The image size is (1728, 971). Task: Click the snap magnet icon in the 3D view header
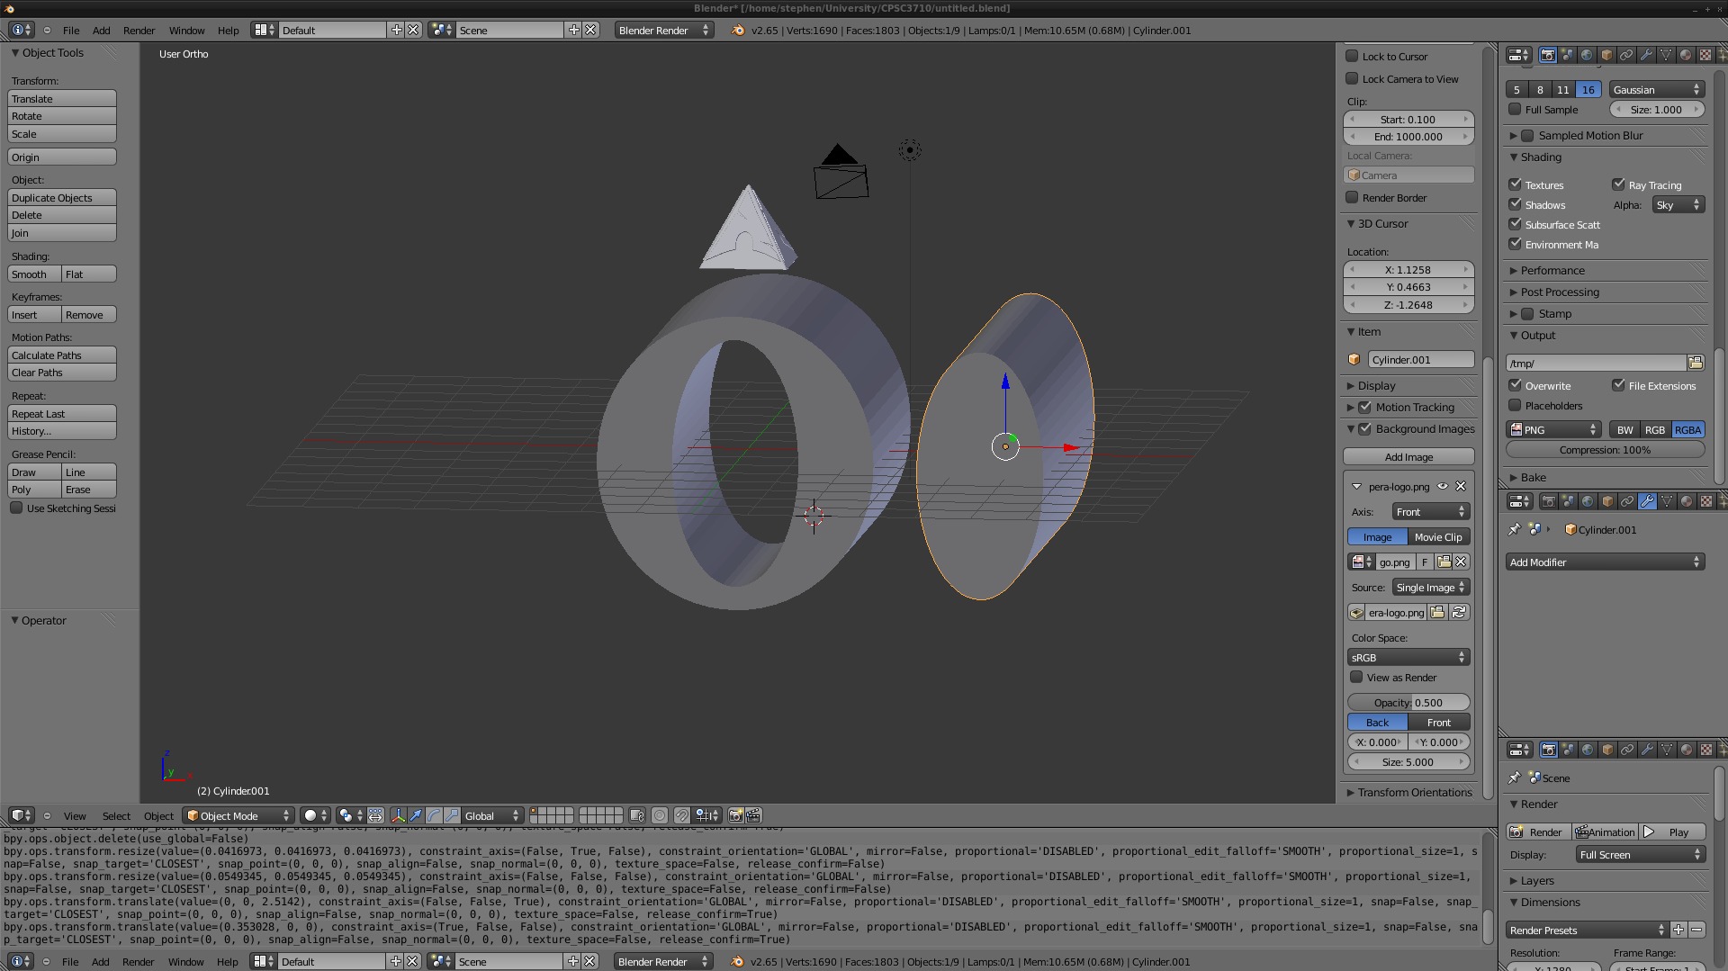point(682,815)
